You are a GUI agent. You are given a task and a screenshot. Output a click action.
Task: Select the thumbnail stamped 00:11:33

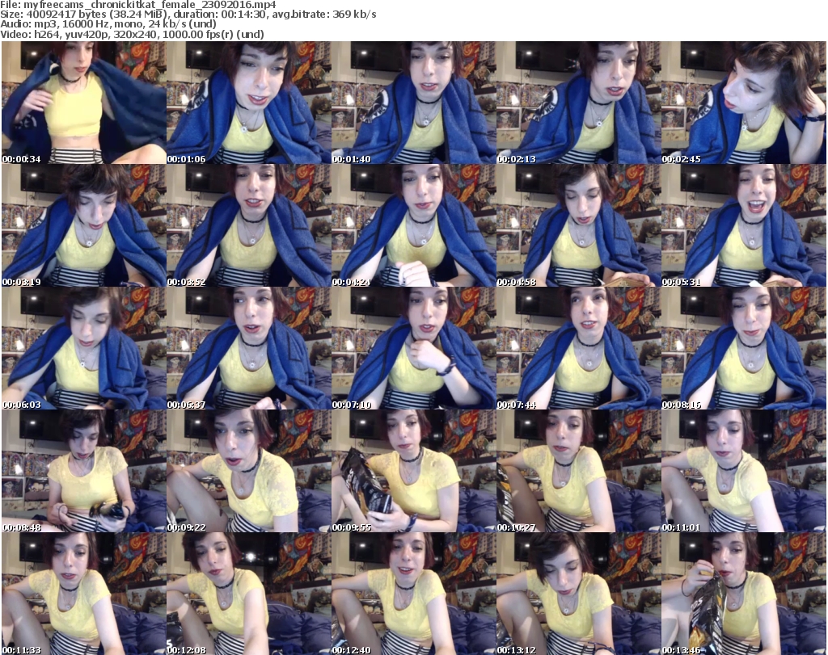84,594
